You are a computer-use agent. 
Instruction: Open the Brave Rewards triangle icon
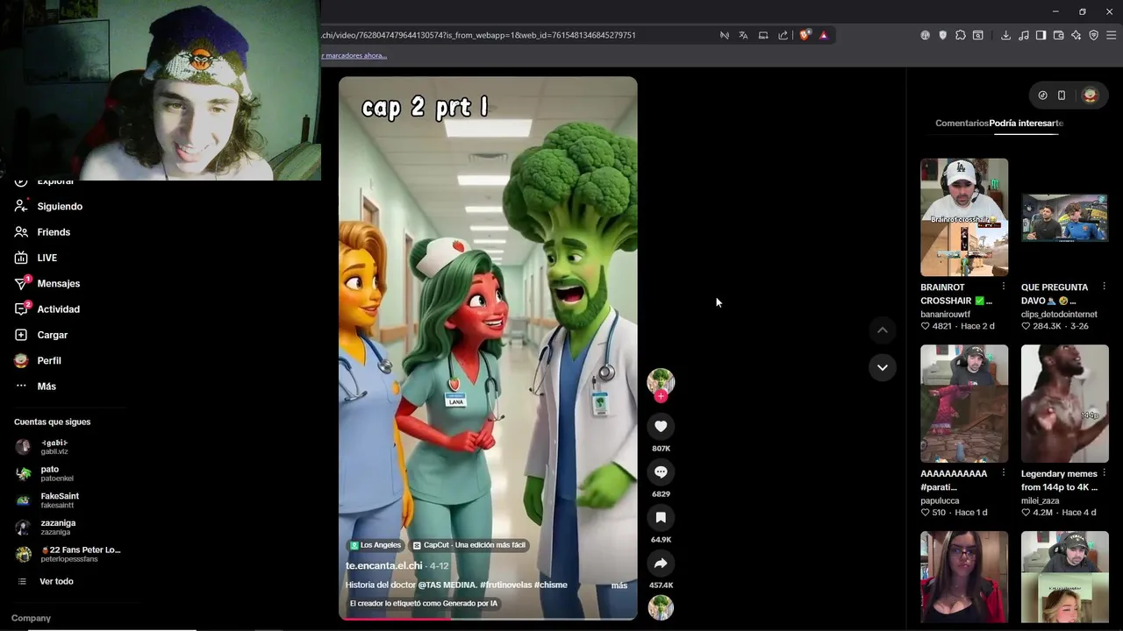coord(824,35)
